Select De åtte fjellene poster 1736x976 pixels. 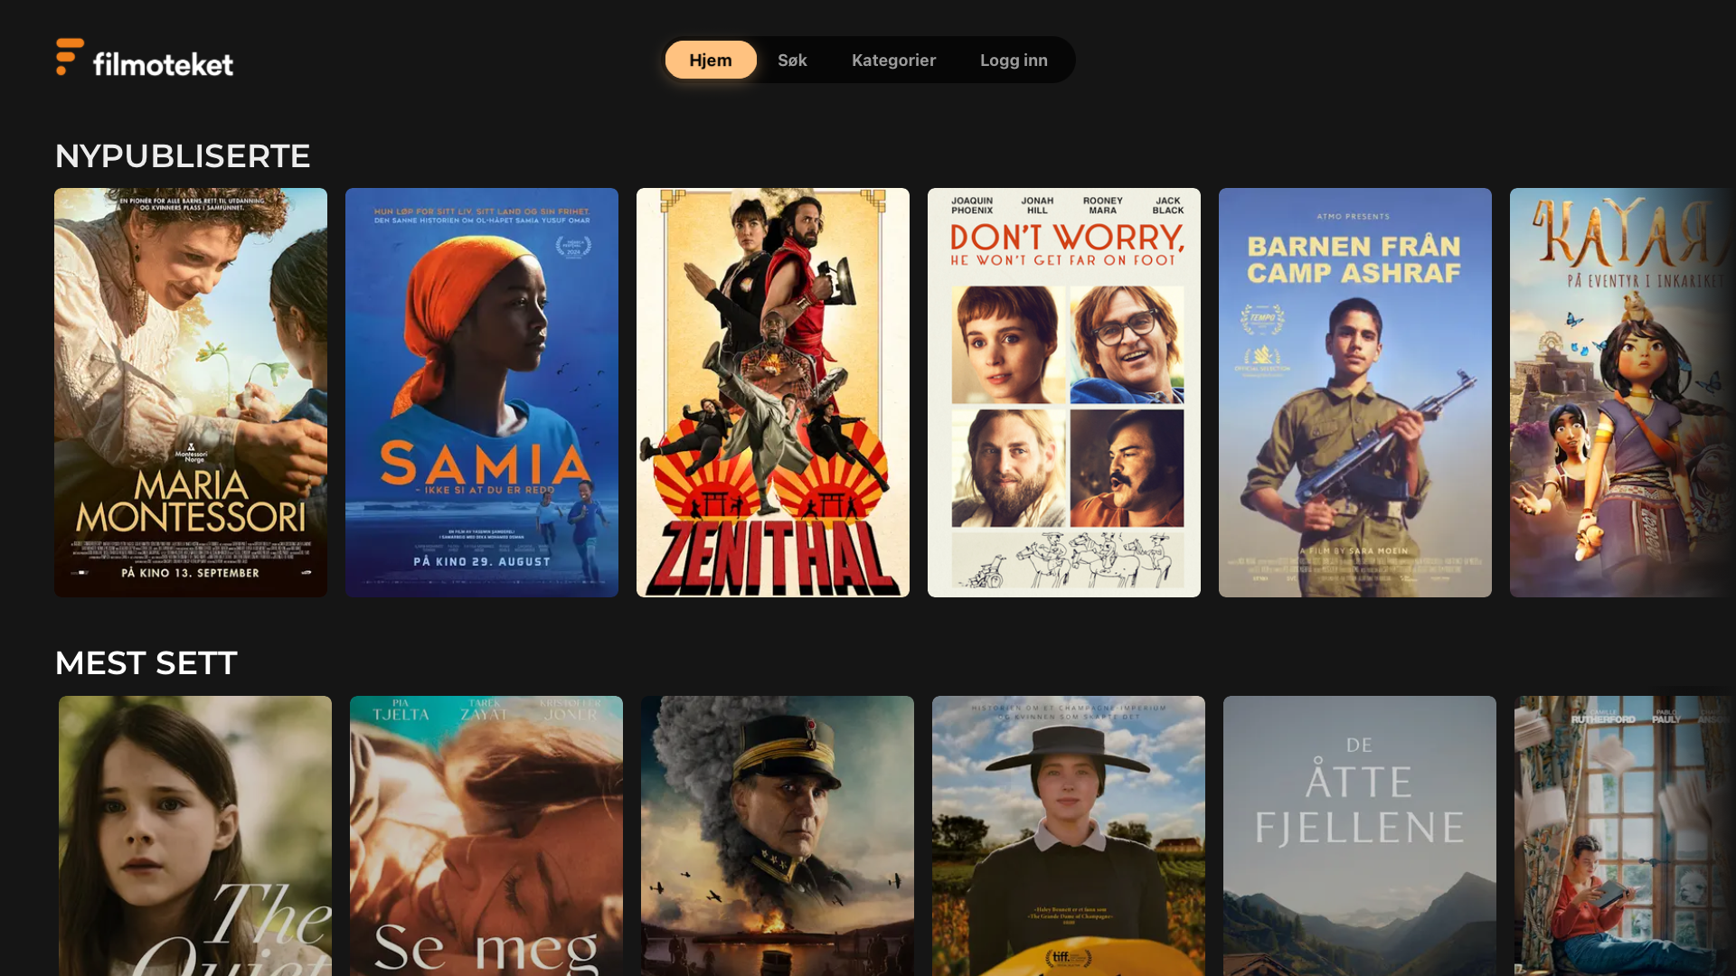(x=1360, y=836)
